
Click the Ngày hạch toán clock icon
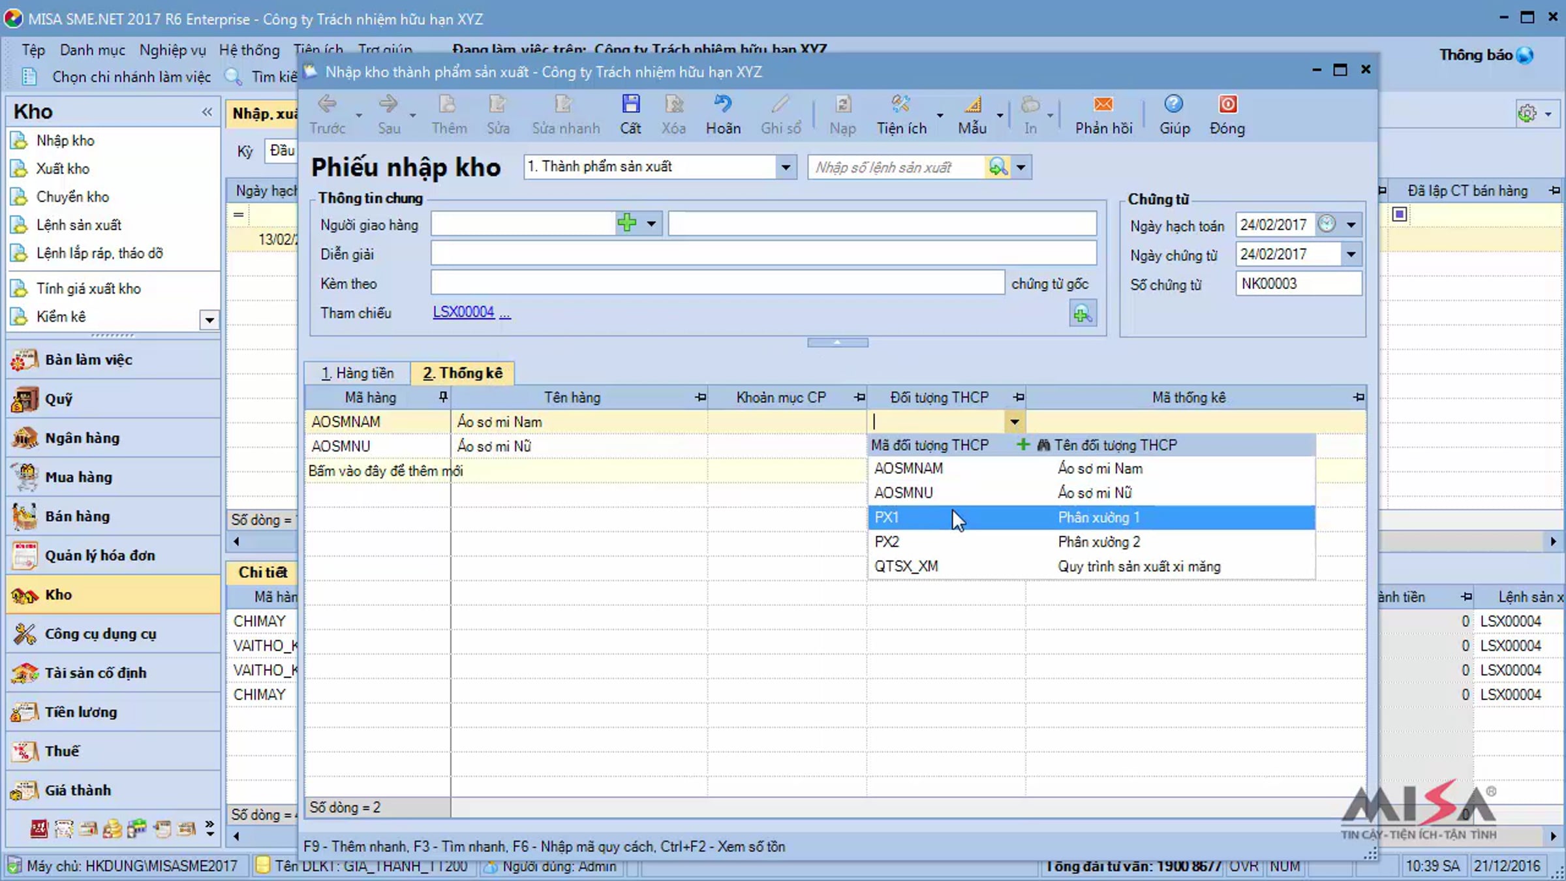point(1326,224)
